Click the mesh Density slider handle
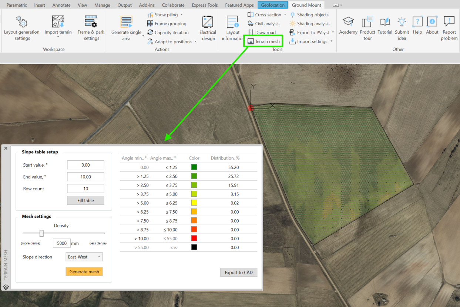This screenshot has height=307, width=460. point(41,233)
